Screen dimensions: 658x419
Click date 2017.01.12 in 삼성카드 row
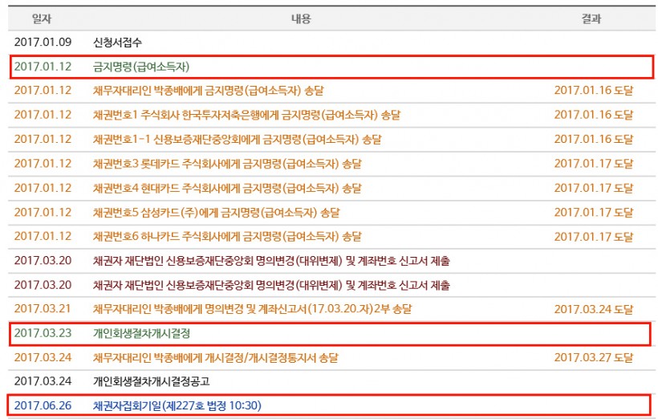click(x=43, y=213)
